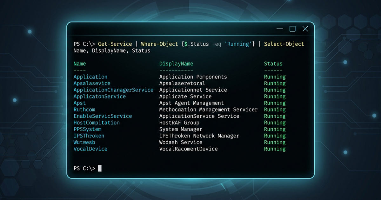Click Application Pomponents display name

[x=193, y=77]
